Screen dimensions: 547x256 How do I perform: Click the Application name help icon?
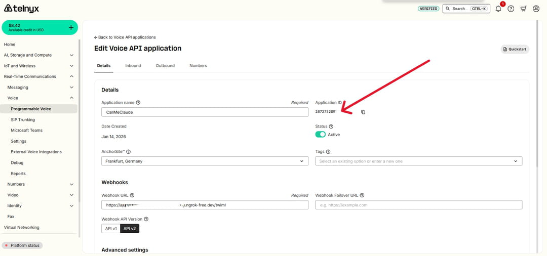tap(138, 102)
